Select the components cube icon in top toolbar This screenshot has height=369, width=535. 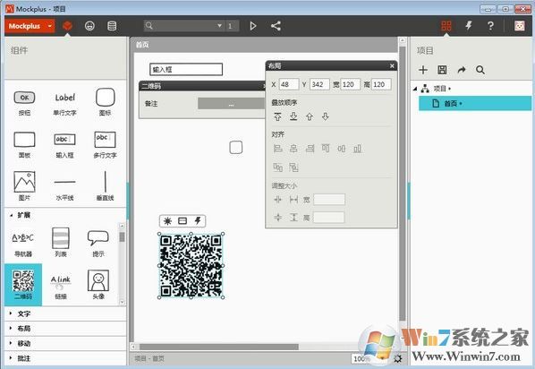(68, 26)
